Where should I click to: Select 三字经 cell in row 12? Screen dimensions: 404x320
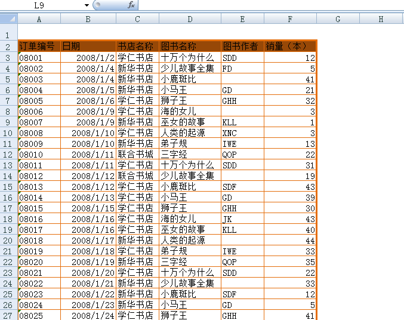click(x=190, y=154)
